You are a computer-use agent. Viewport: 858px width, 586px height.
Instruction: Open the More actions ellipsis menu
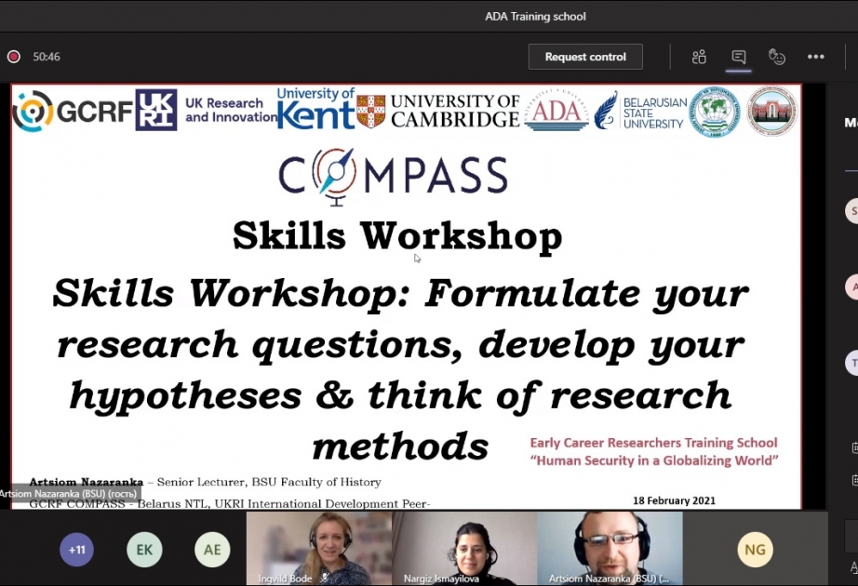[x=816, y=57]
